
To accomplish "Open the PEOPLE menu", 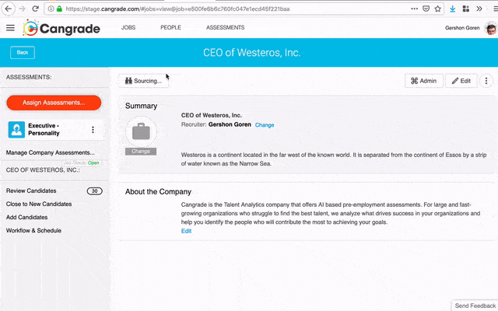I will coord(170,28).
